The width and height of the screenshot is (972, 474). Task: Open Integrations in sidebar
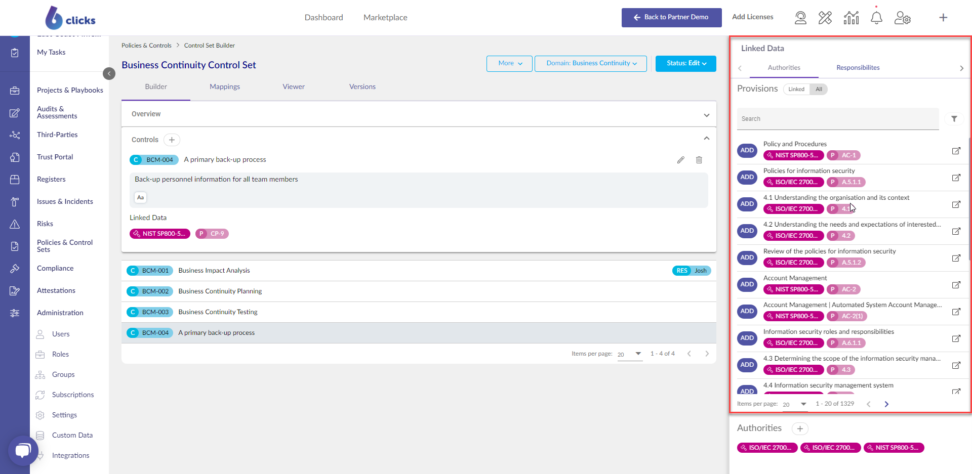coord(70,456)
